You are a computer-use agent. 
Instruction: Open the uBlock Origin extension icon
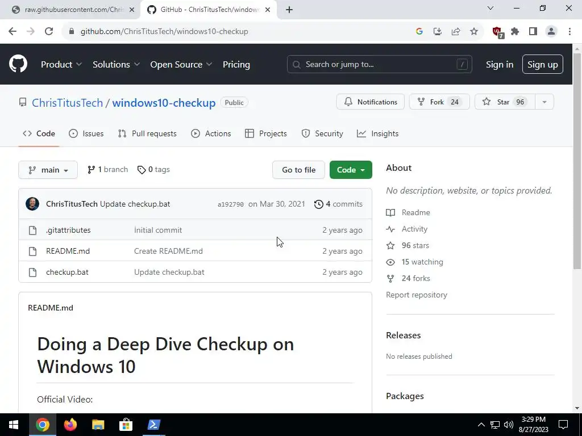click(498, 32)
